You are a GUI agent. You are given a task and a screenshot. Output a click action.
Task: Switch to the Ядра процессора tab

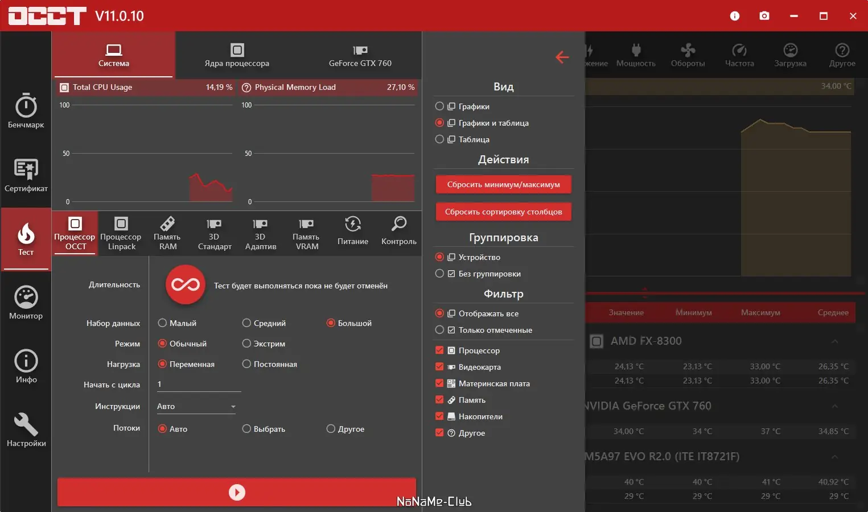[x=237, y=55]
